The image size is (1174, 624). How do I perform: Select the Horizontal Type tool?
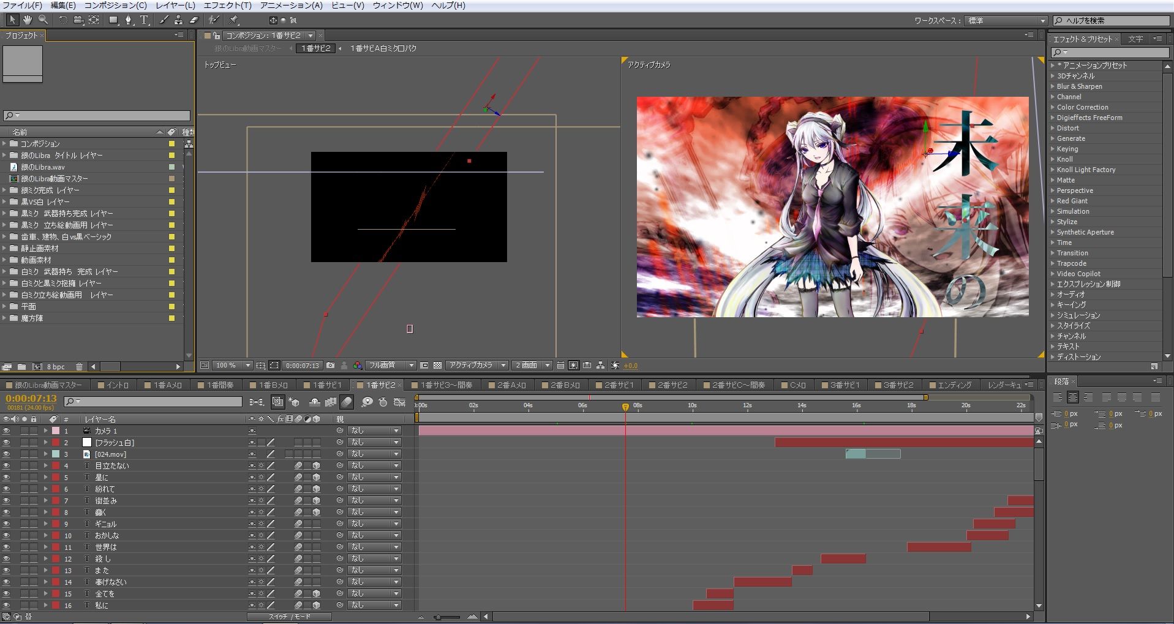pos(144,20)
